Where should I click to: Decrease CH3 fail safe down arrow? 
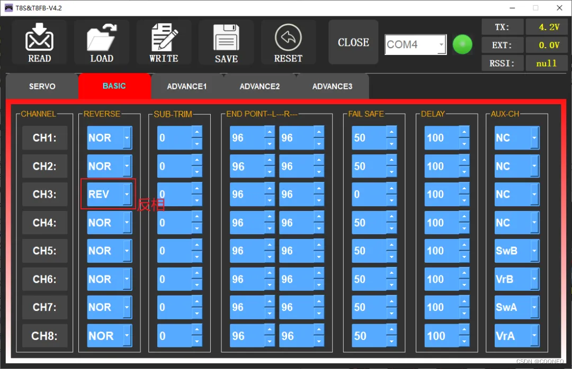(x=391, y=200)
